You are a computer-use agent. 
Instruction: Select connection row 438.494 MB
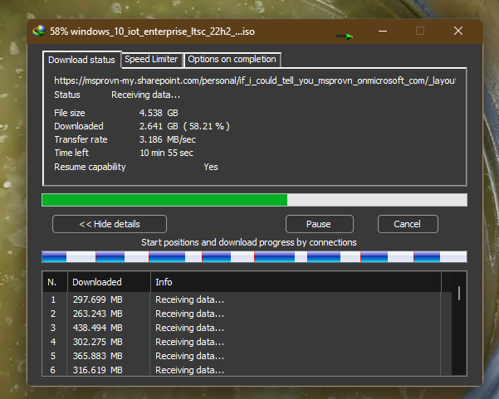click(247, 328)
